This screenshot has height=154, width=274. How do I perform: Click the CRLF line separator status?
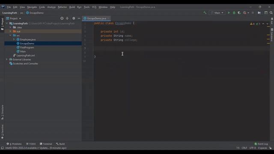[x=244, y=148]
